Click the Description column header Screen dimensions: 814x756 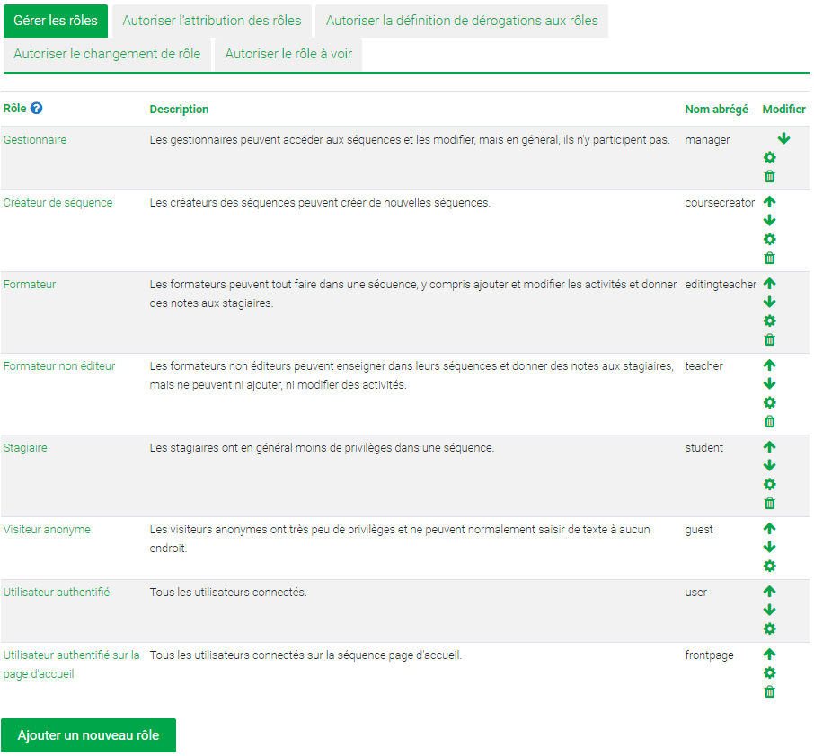(179, 109)
